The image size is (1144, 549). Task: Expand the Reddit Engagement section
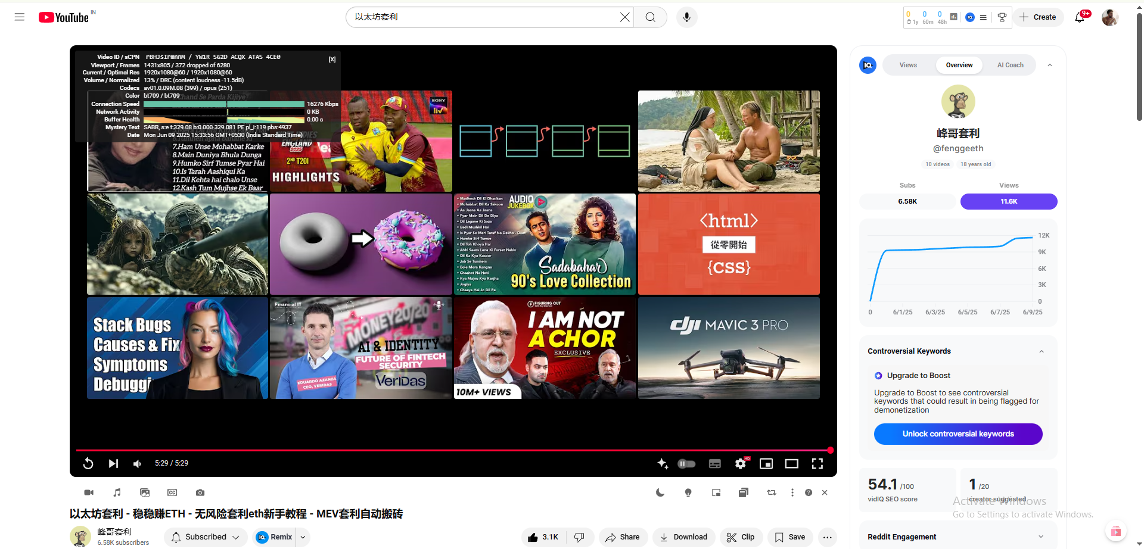coord(1042,536)
